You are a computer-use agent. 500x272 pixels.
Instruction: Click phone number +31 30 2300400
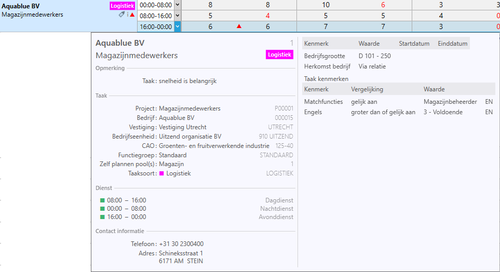pyautogui.click(x=181, y=243)
